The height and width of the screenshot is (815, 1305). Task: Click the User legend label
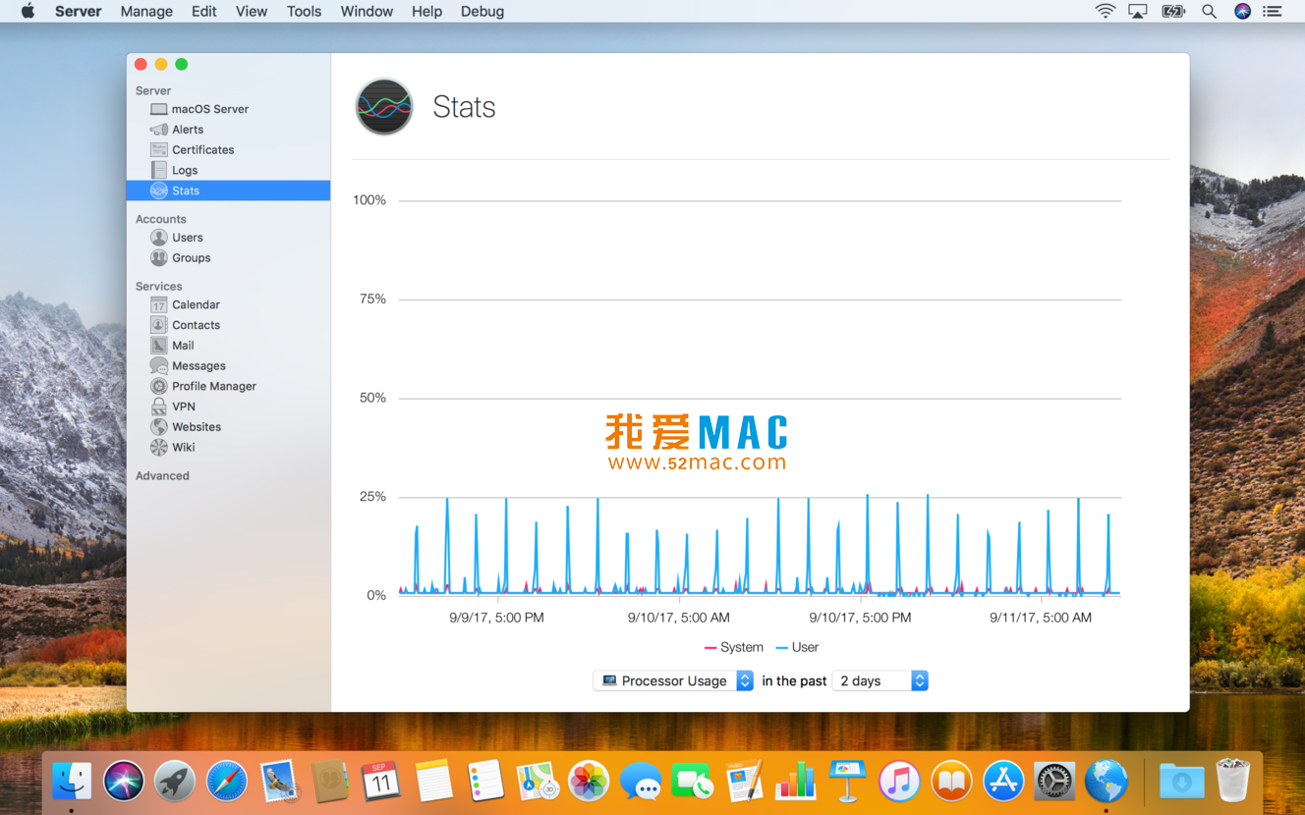click(x=805, y=647)
